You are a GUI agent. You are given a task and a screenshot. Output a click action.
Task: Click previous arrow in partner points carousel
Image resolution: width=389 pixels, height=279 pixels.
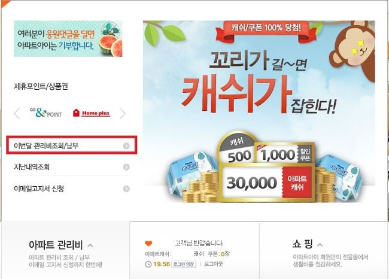coord(17,113)
